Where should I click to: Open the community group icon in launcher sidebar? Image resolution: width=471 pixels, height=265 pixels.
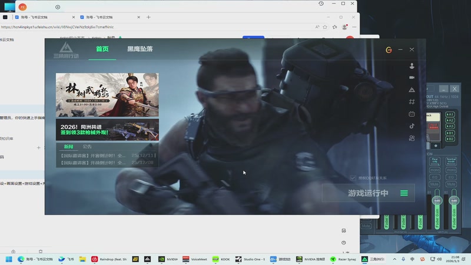[412, 138]
